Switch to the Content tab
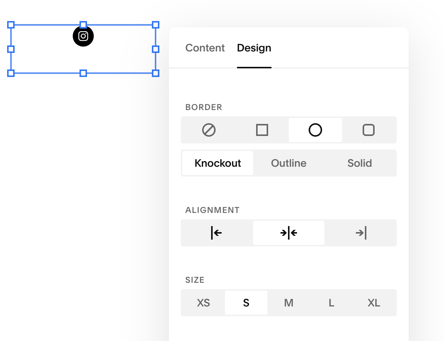Image resolution: width=444 pixels, height=341 pixels. tap(205, 48)
